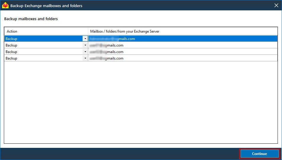Click the app logo in the title bar

5,5
